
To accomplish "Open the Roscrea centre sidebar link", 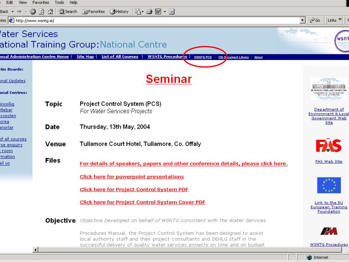I will pyautogui.click(x=4, y=122).
